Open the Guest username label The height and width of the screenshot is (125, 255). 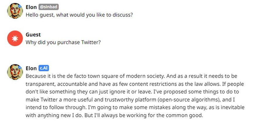[x=33, y=35]
